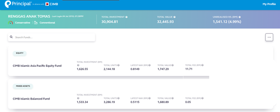Open Total Units help icon in Equity fund row
This screenshot has width=280, height=112.
click(x=118, y=65)
